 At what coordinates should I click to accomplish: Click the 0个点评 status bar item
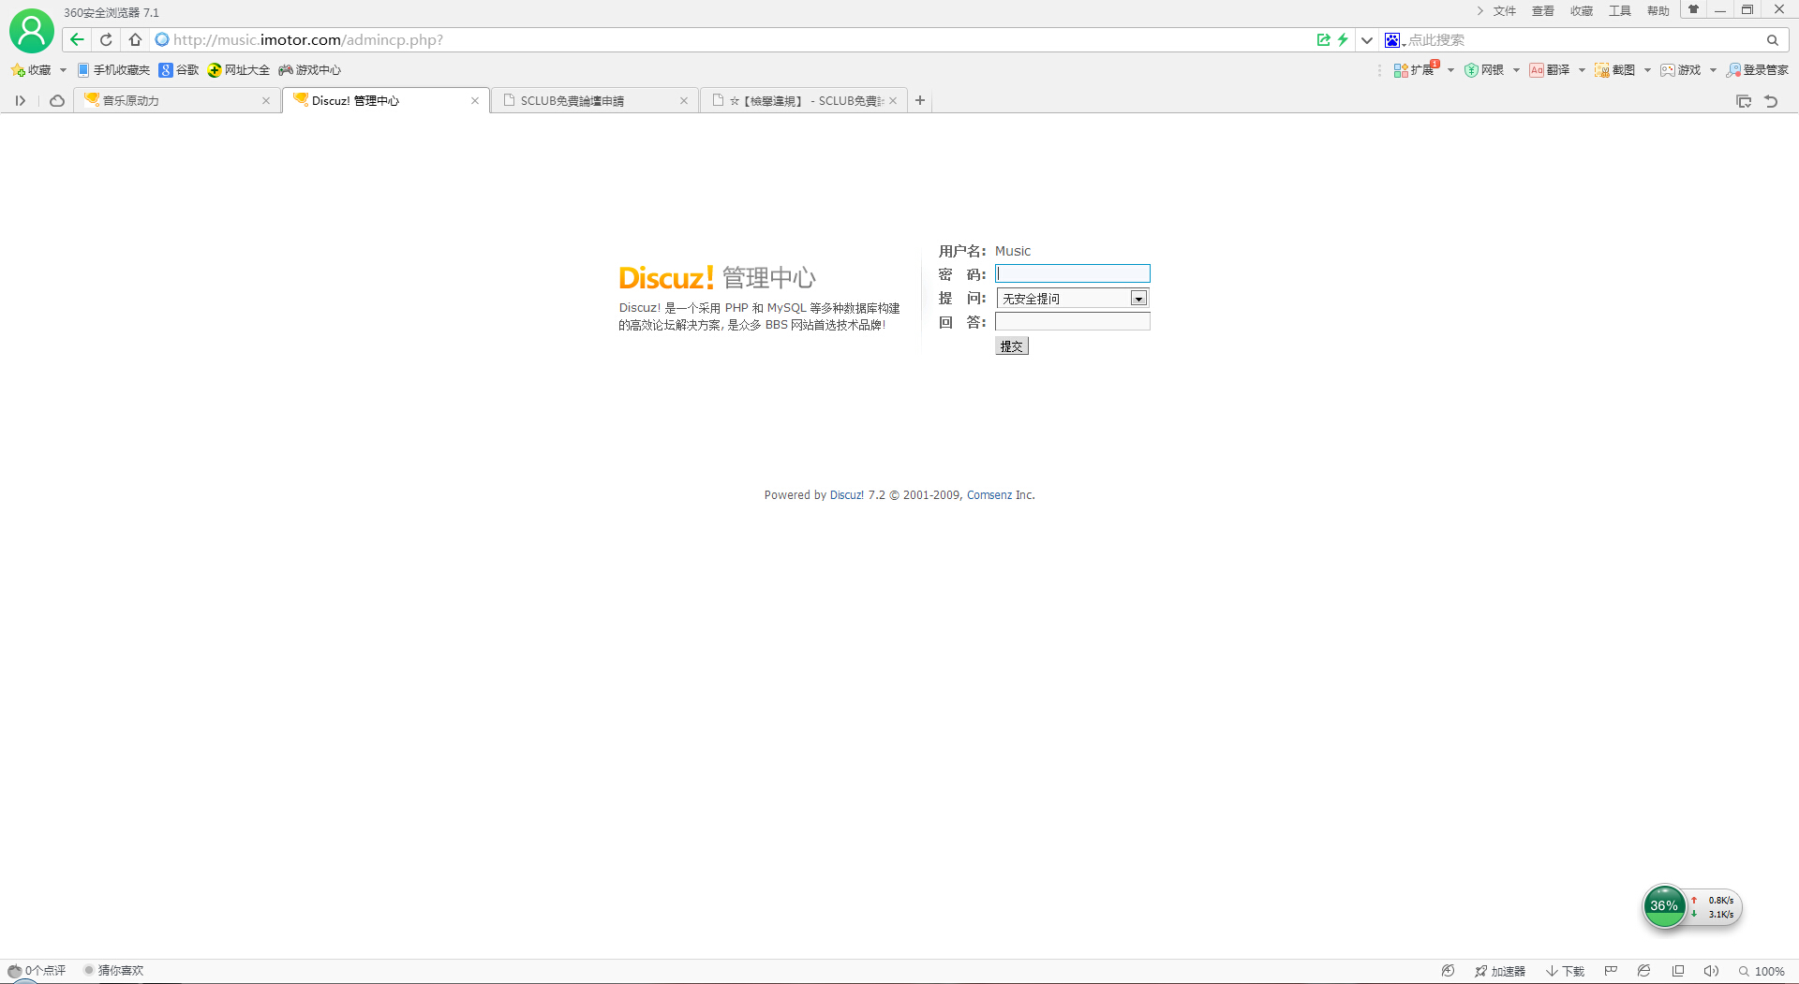pyautogui.click(x=37, y=971)
